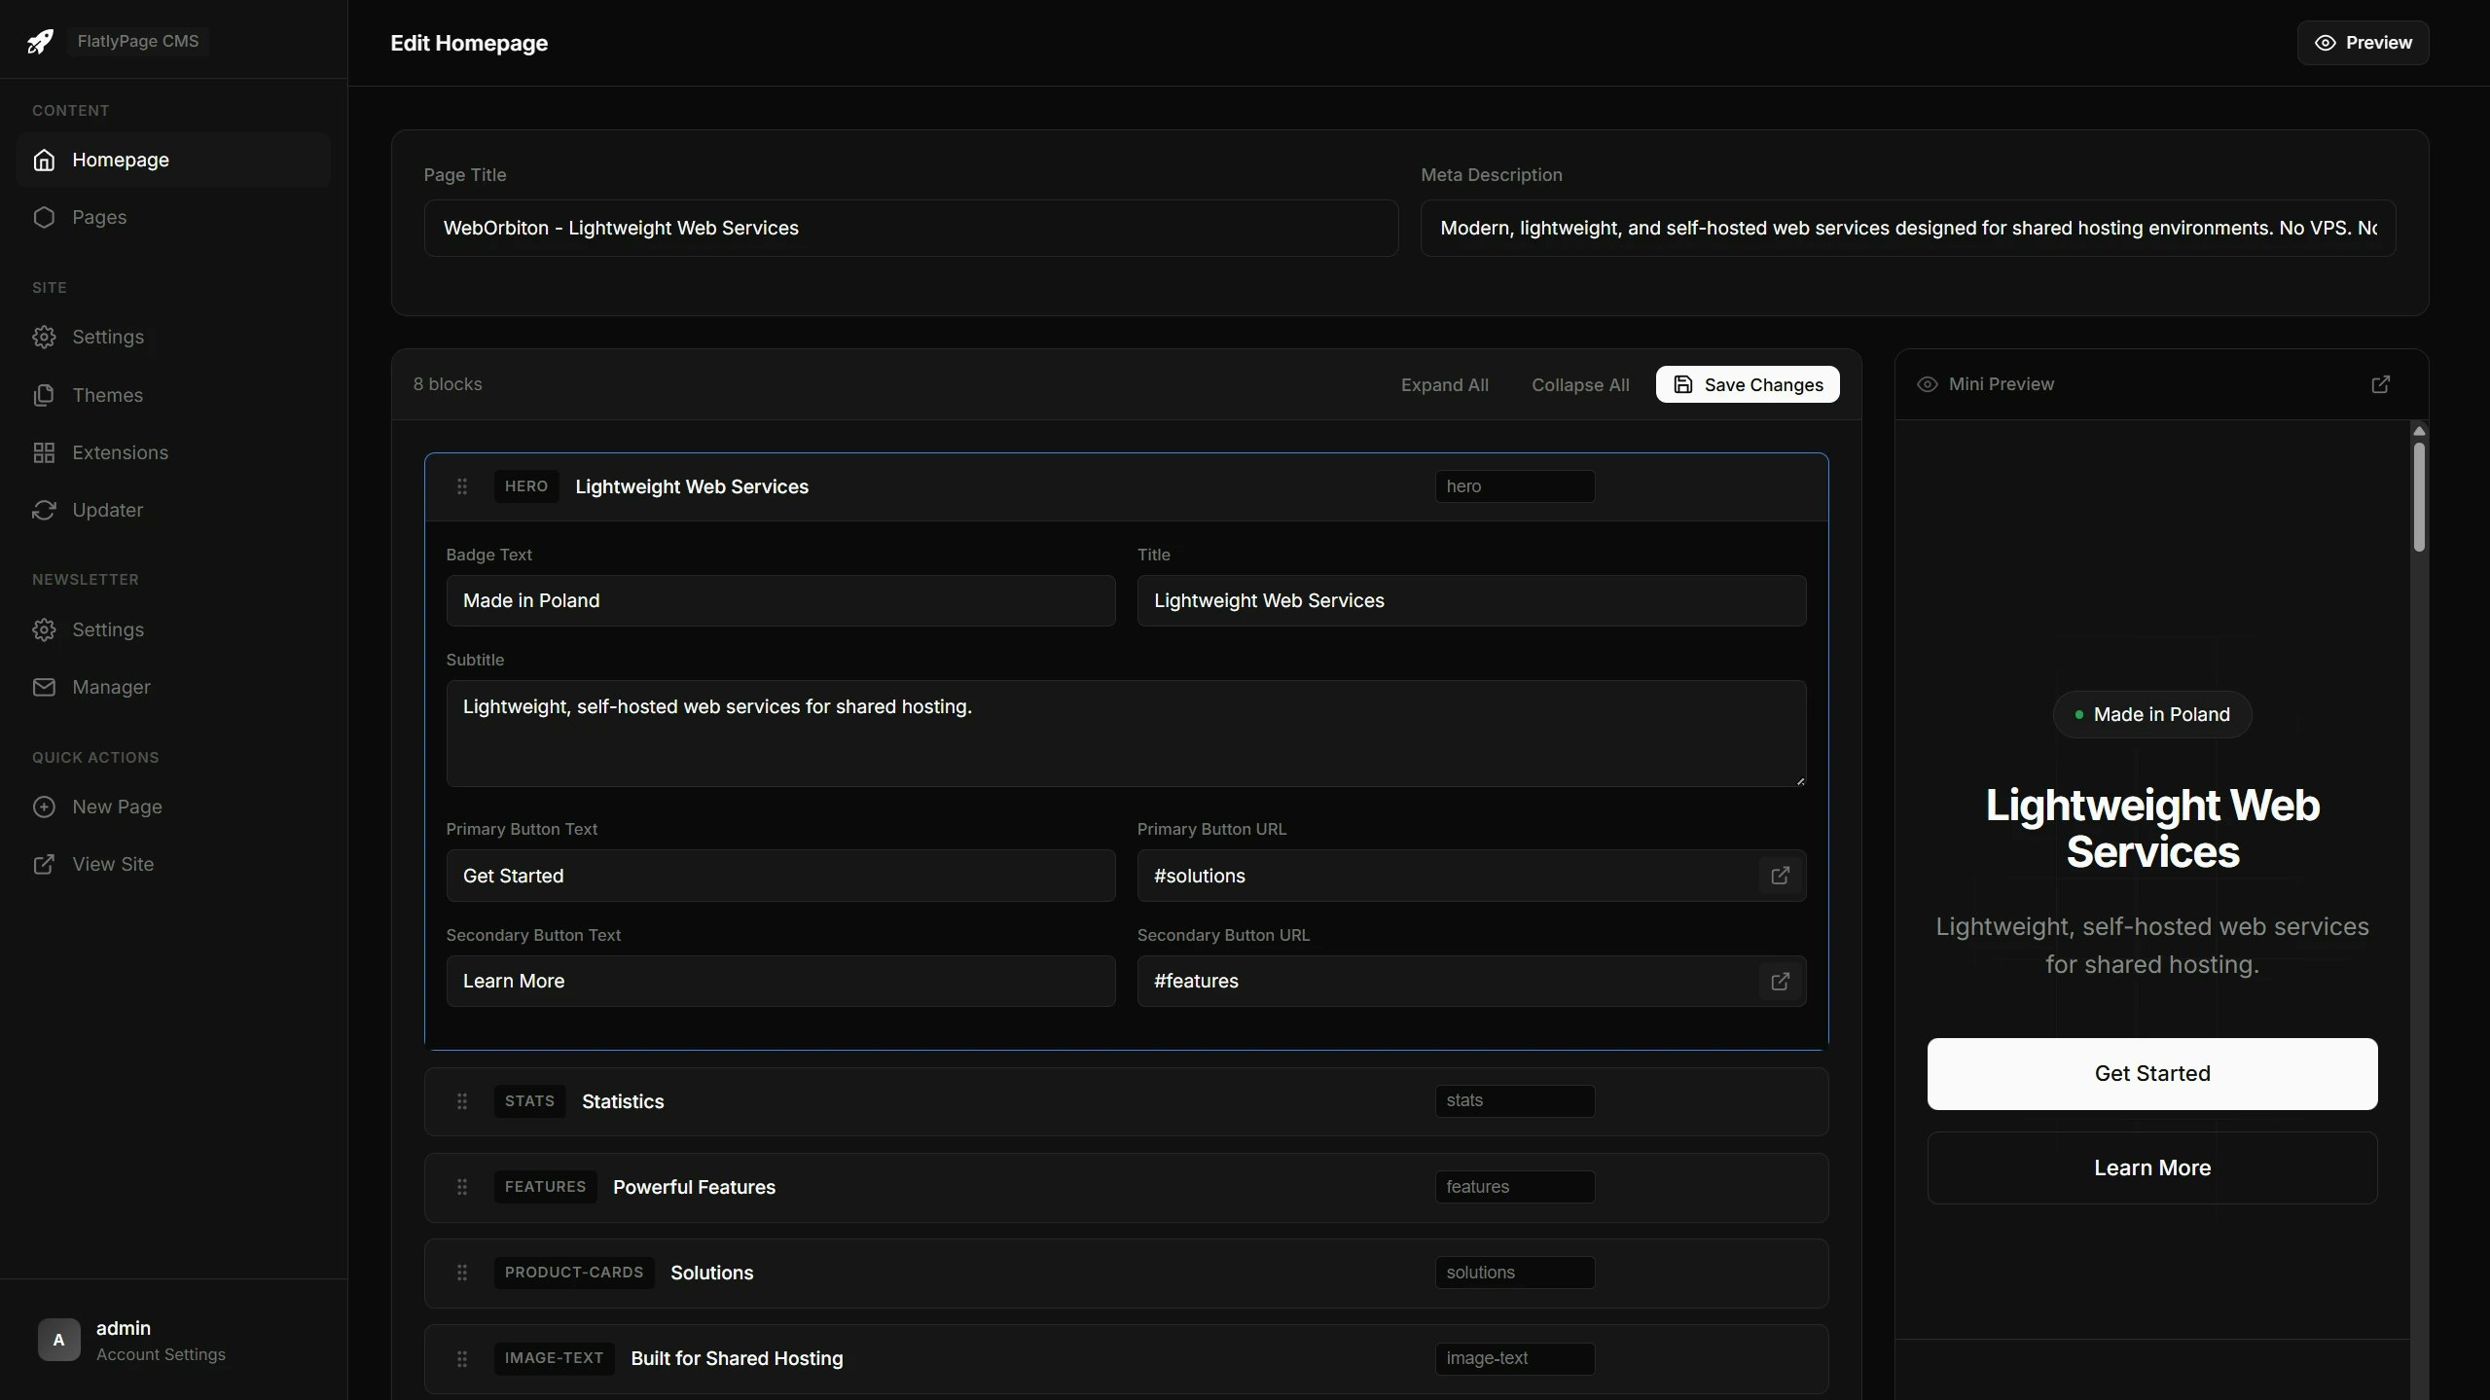Open Primary Button URL external link icon
The image size is (2490, 1400).
(x=1780, y=876)
